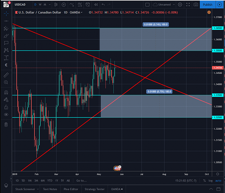Enter fullscreen mode
Screen dimensions: 225x193
(188, 5)
